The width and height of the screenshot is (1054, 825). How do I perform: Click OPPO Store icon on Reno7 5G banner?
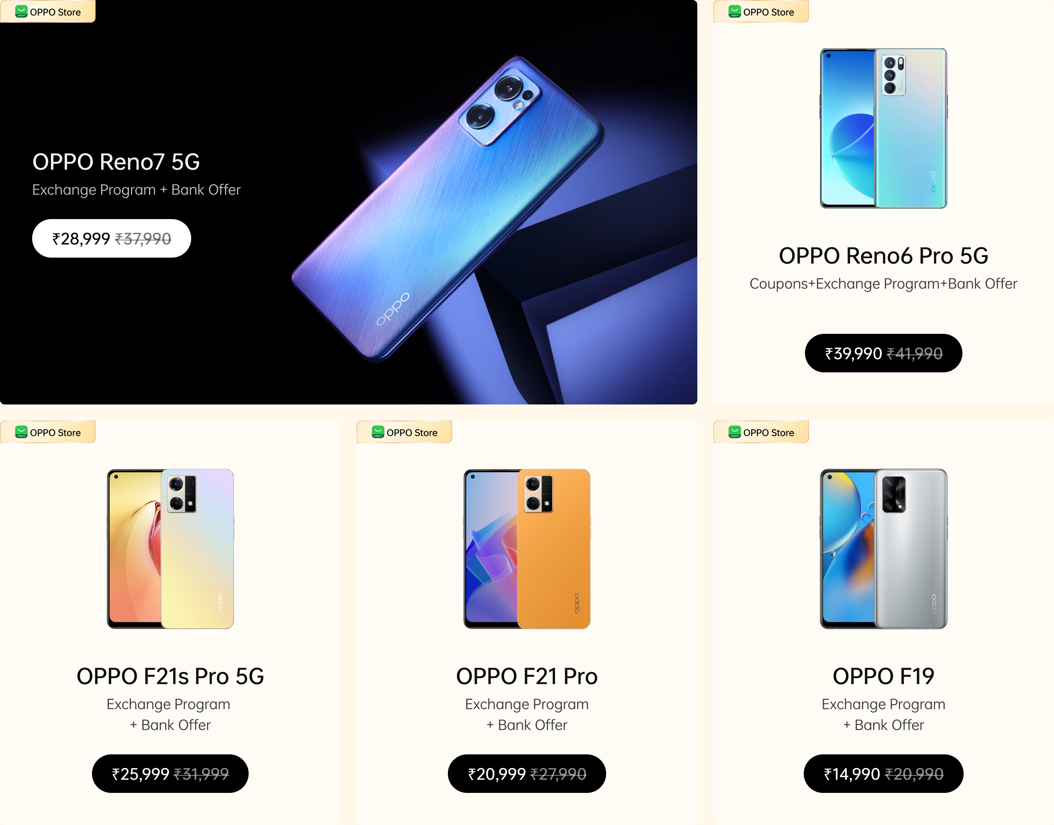[21, 12]
